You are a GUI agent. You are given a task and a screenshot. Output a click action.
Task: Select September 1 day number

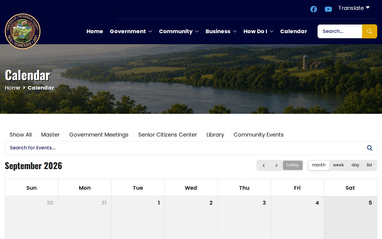(159, 203)
